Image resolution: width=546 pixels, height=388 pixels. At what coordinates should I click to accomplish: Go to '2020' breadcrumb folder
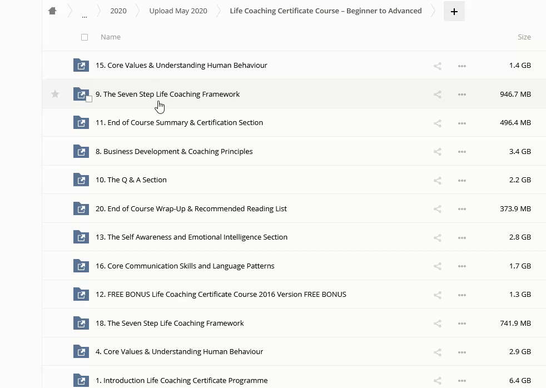click(118, 11)
